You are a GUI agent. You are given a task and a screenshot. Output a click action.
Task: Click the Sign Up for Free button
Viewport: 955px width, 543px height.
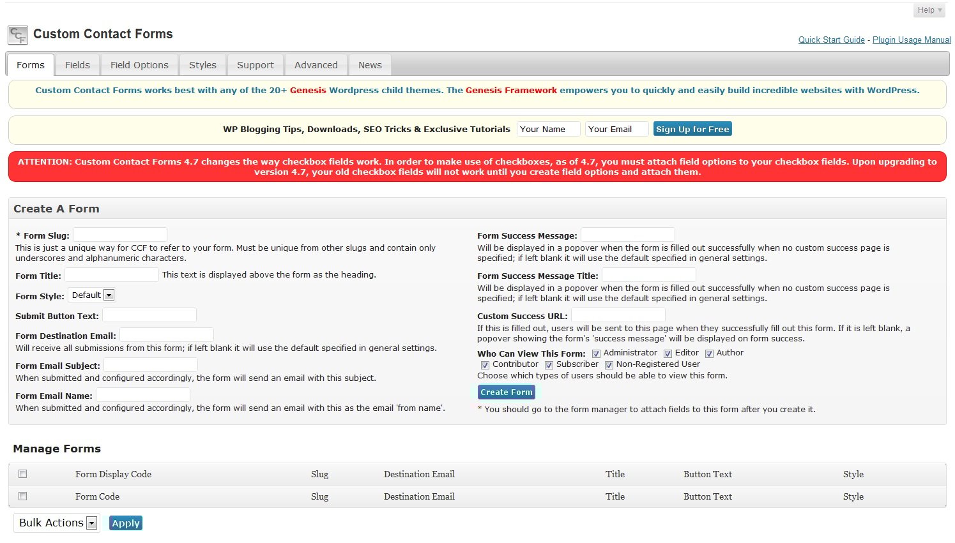692,129
